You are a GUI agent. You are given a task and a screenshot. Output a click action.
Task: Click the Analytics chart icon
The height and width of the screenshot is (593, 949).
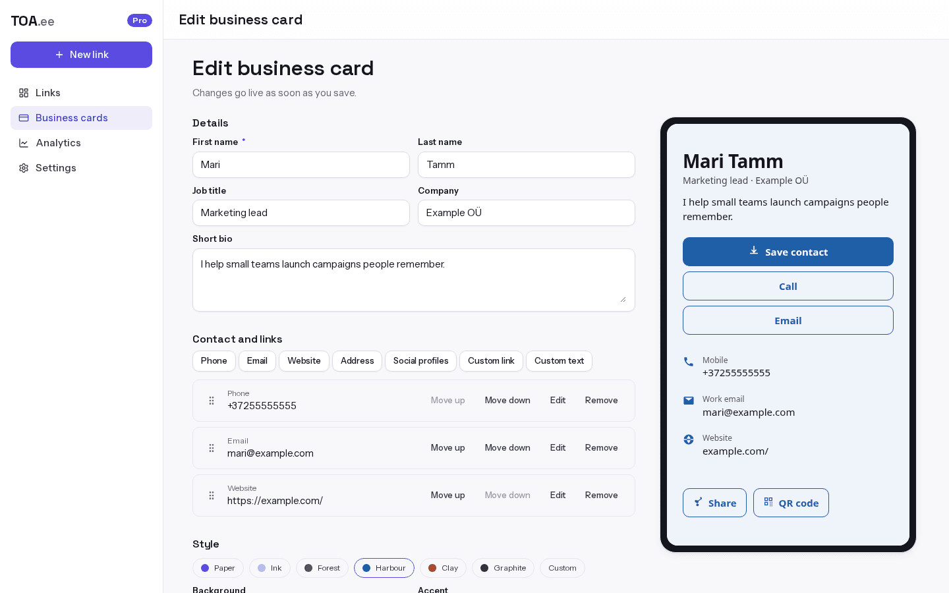coord(24,143)
